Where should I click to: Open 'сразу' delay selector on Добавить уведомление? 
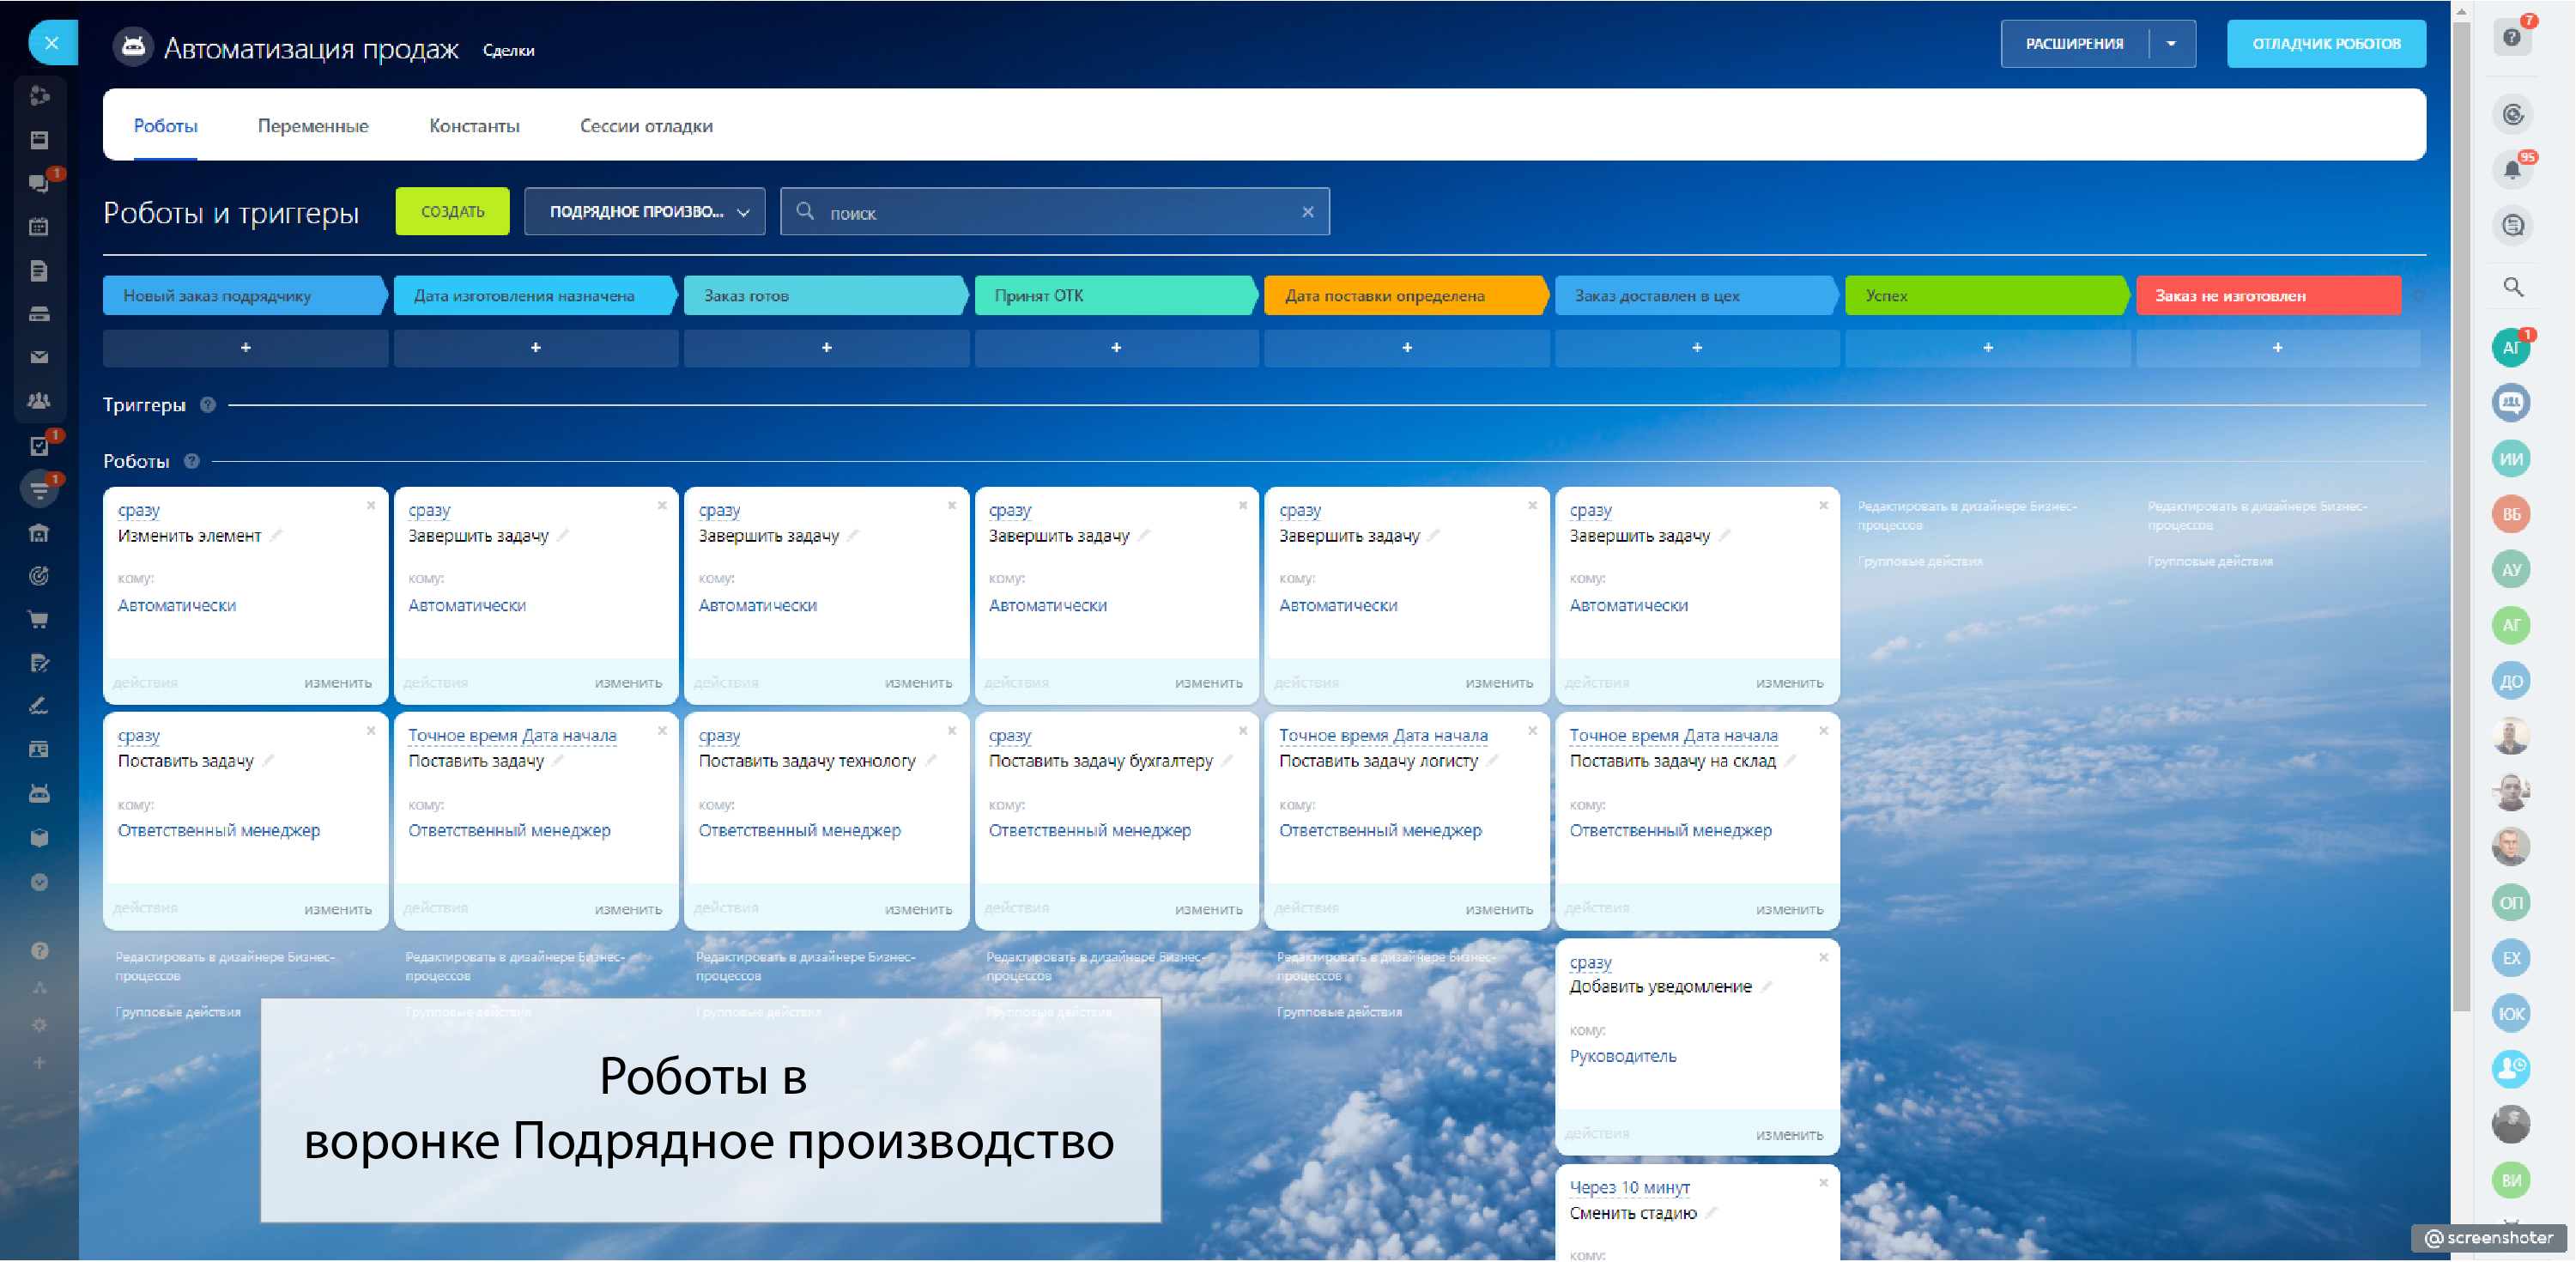(x=1590, y=962)
